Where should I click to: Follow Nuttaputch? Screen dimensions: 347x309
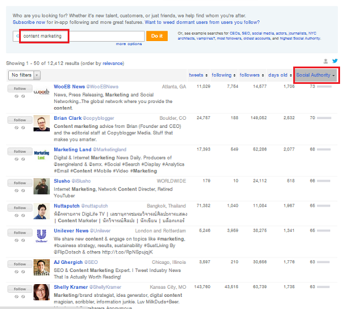[20, 208]
